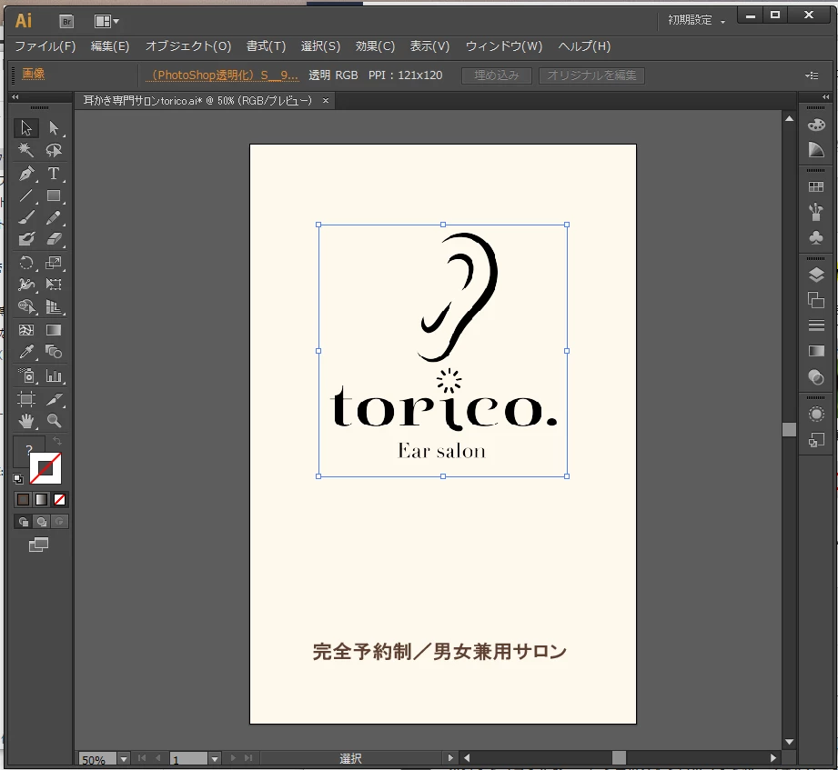Open the 効果(C) menu
This screenshot has height=770, width=838.
375,46
